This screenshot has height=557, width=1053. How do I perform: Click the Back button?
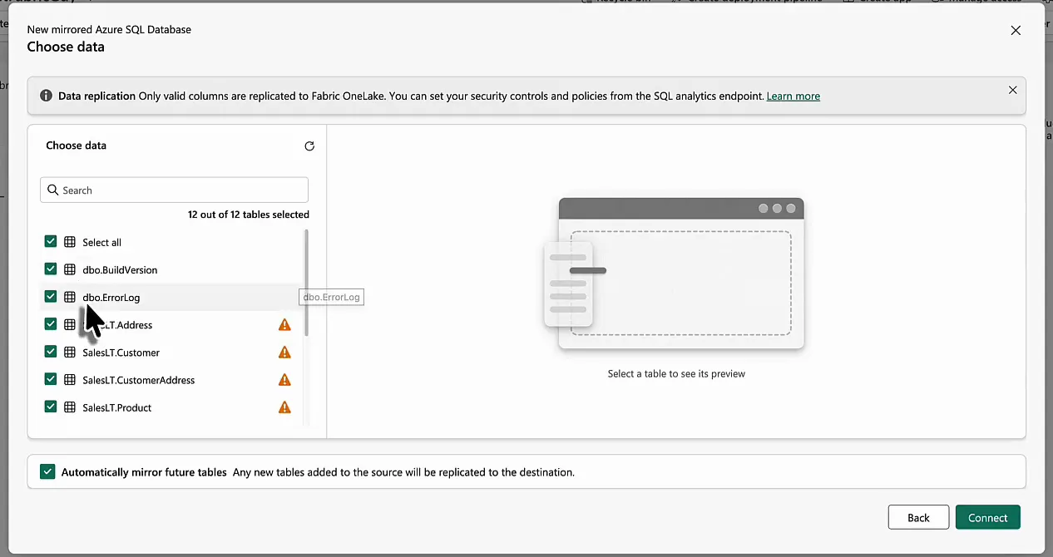[918, 517]
